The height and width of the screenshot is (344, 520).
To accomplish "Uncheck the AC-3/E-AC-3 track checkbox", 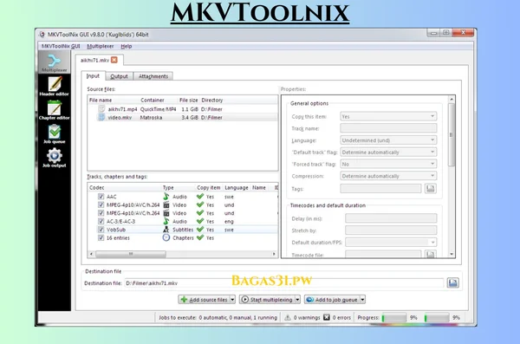I will (101, 221).
